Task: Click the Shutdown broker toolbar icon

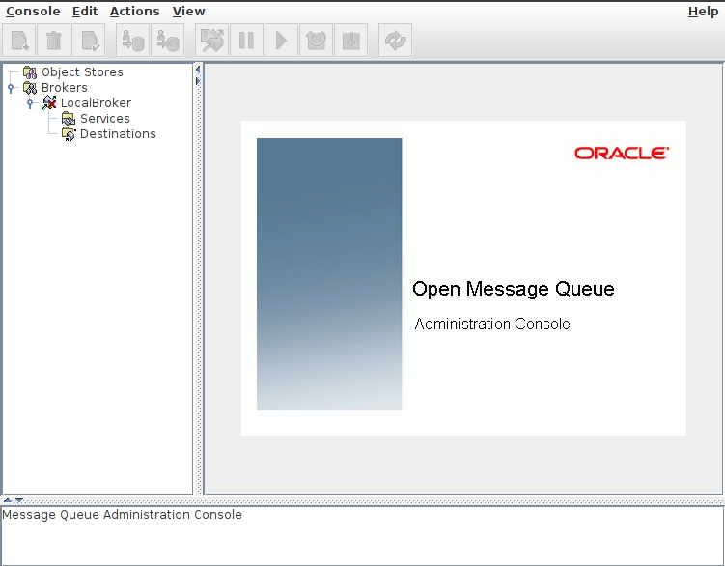Action: (x=351, y=41)
